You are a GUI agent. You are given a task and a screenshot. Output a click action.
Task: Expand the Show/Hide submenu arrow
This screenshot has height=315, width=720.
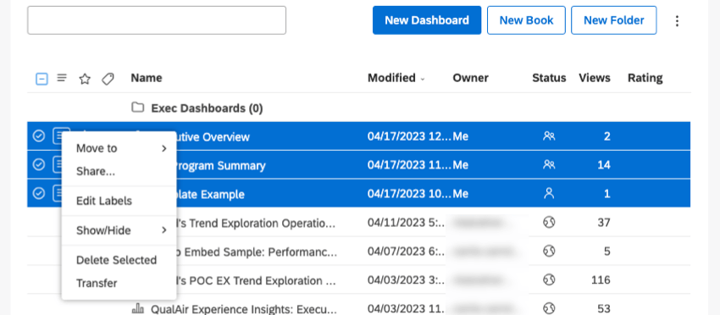click(x=164, y=230)
